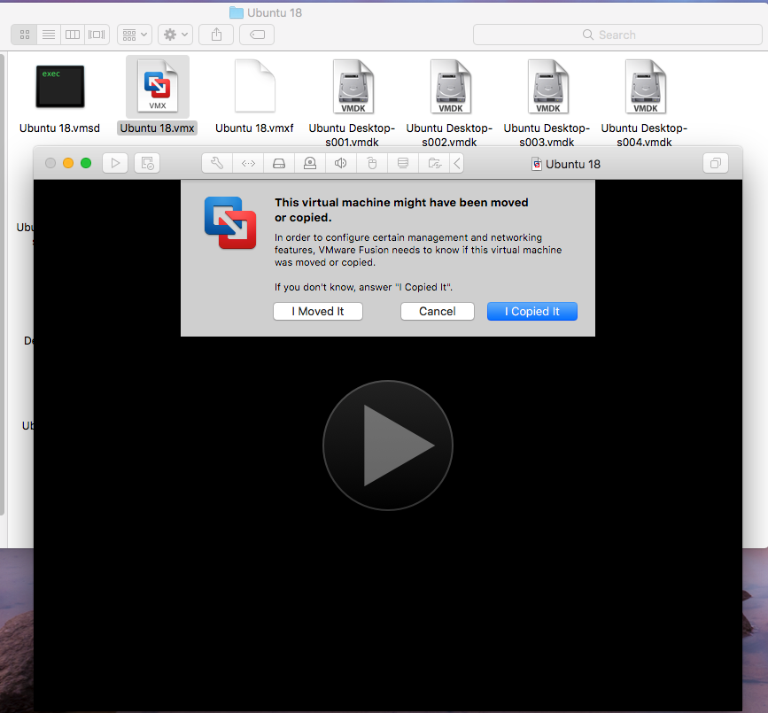Image resolution: width=768 pixels, height=713 pixels.
Task: Select the Ubuntu Desktop-s002.vmdk file
Action: 450,104
